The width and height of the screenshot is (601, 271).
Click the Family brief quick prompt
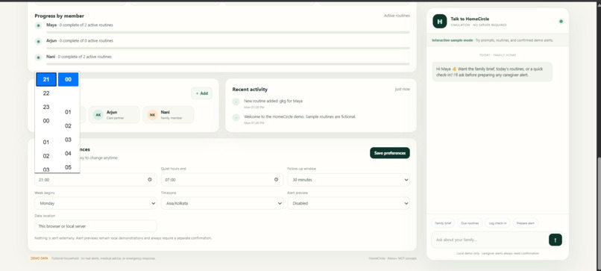(x=443, y=223)
